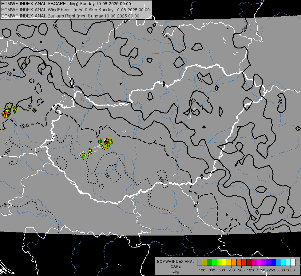This screenshot has height=276, width=301.
Task: Click the CAPE label in legend
Action: [x=176, y=266]
